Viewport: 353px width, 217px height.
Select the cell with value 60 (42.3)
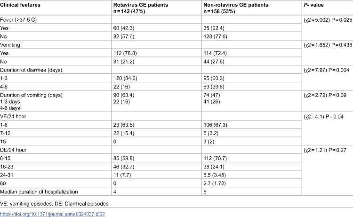124,28
